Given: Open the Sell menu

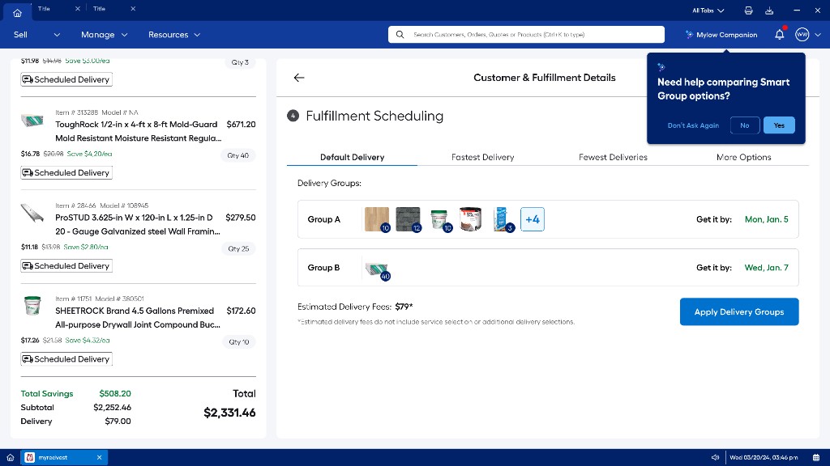Looking at the screenshot, I should 36,35.
